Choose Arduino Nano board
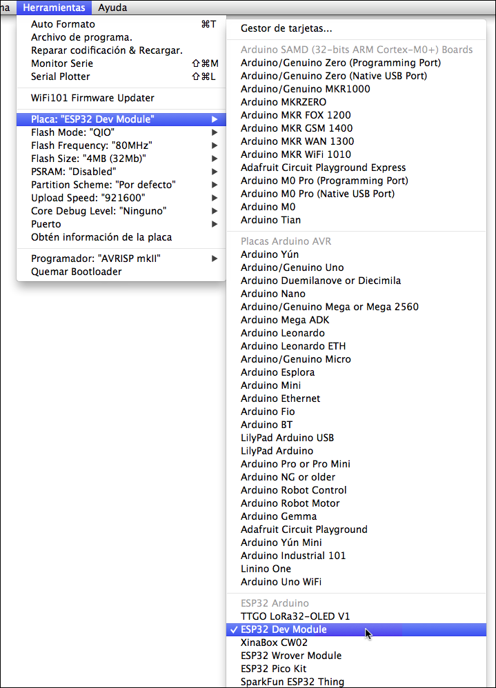Image resolution: width=496 pixels, height=688 pixels. pyautogui.click(x=356, y=294)
